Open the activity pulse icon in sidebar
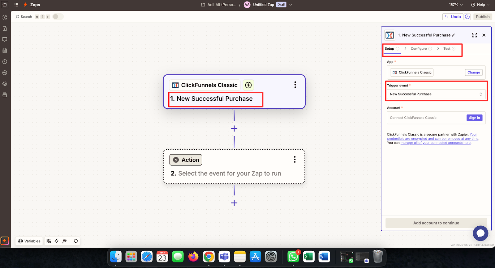This screenshot has height=268, width=495. [x=5, y=73]
